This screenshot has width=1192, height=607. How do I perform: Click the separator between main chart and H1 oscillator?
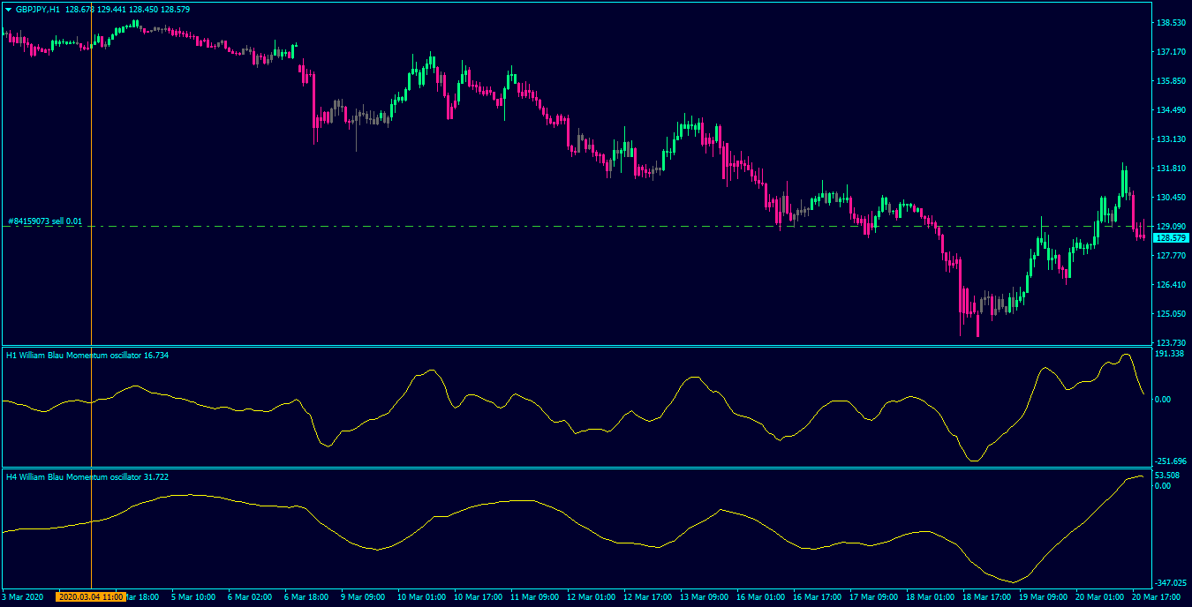tap(577, 346)
